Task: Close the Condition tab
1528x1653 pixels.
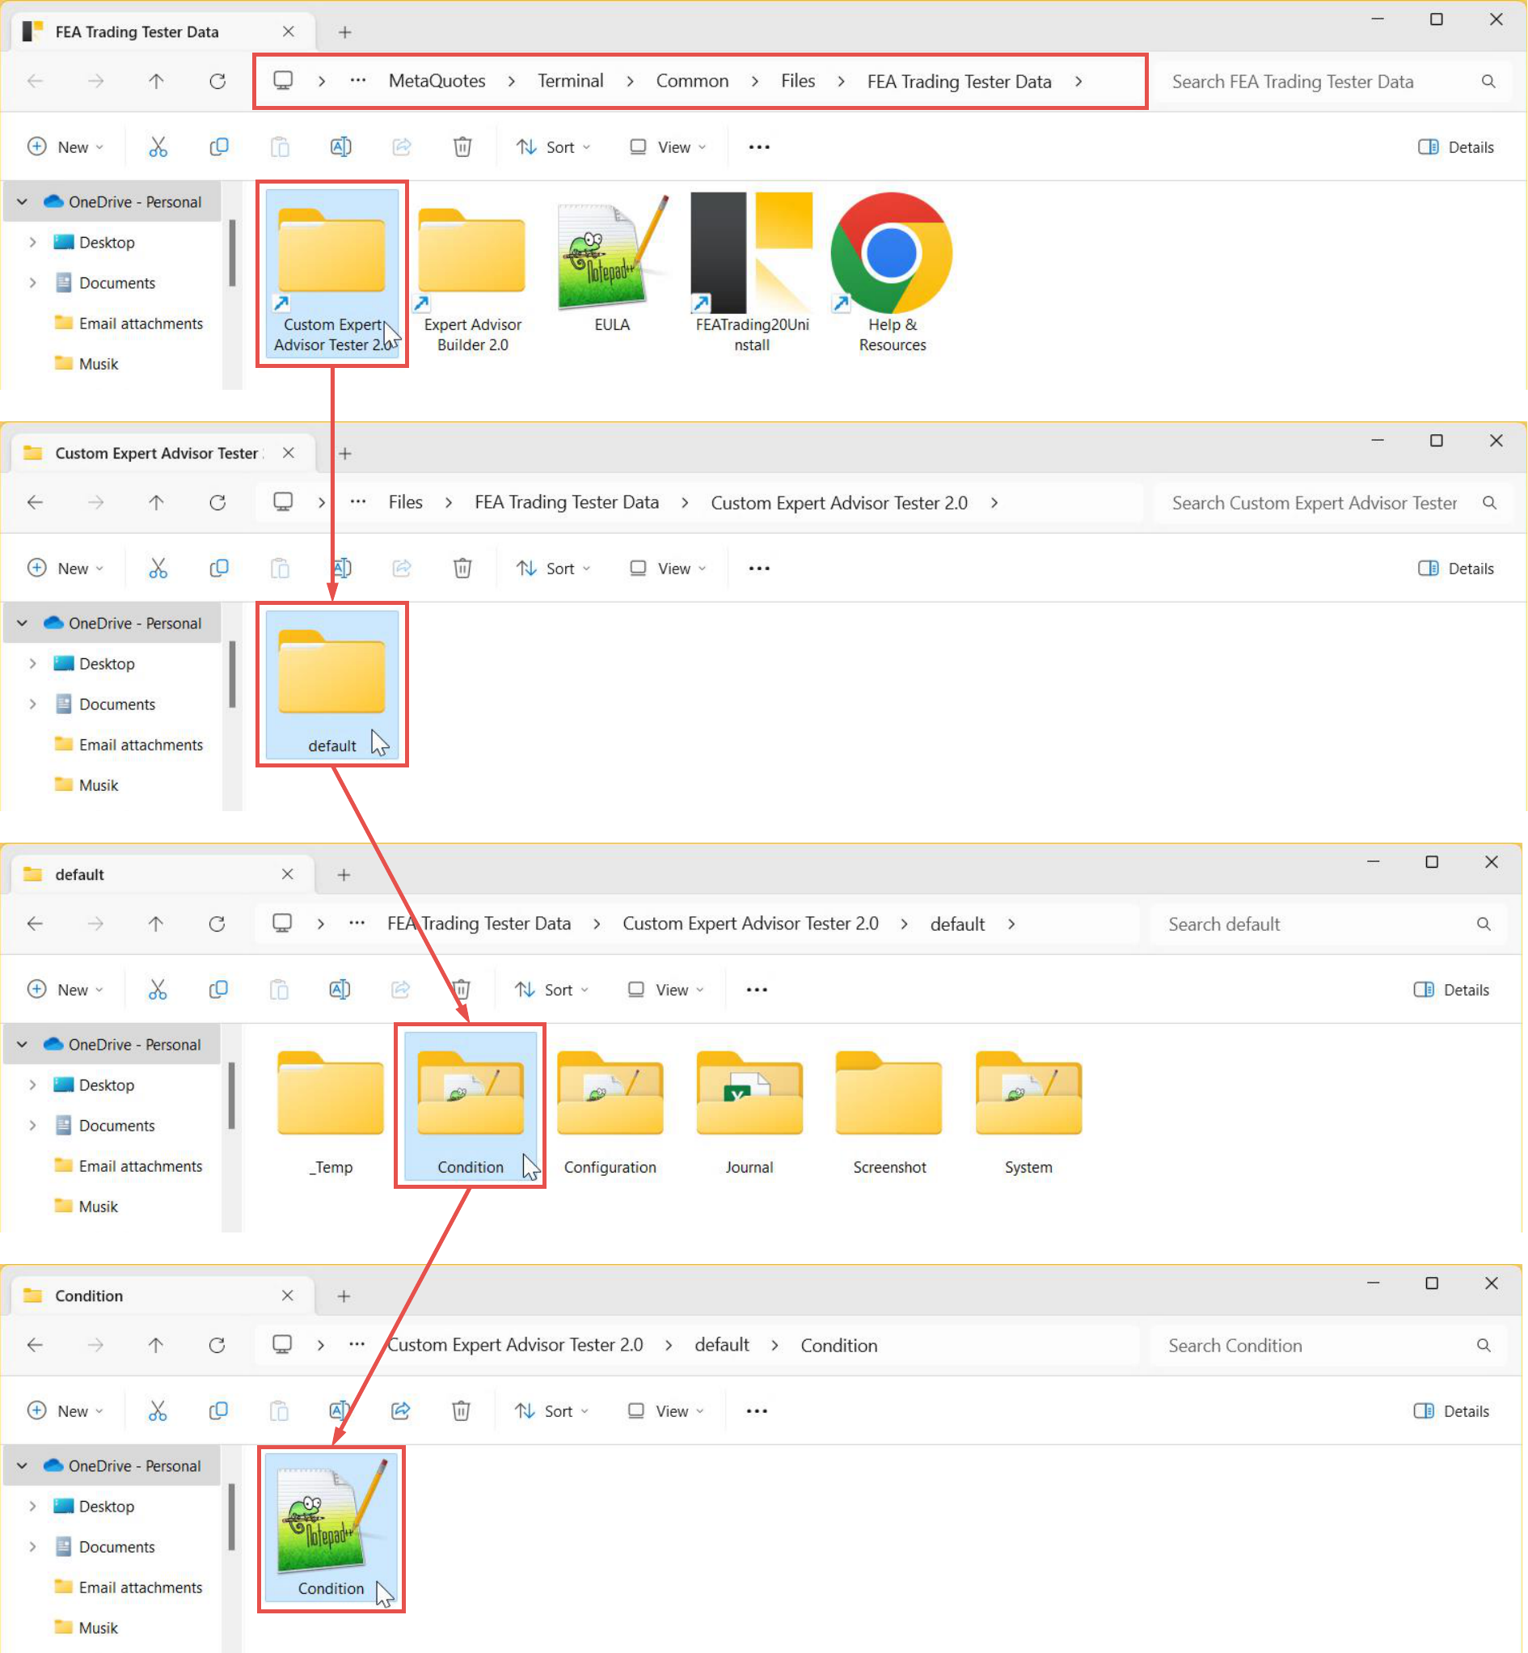Action: [x=287, y=1295]
